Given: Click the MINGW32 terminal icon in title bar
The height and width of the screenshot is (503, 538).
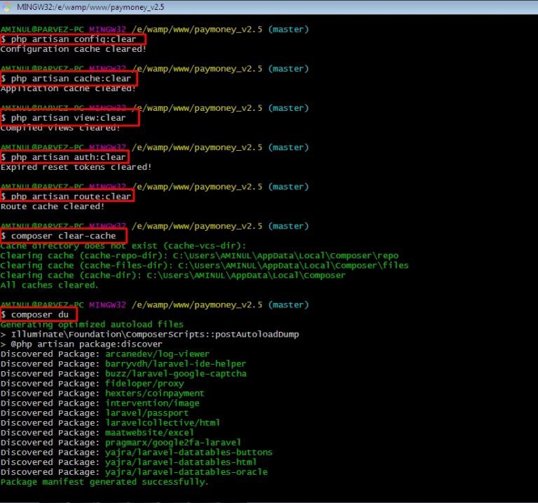Looking at the screenshot, I should click(7, 8).
